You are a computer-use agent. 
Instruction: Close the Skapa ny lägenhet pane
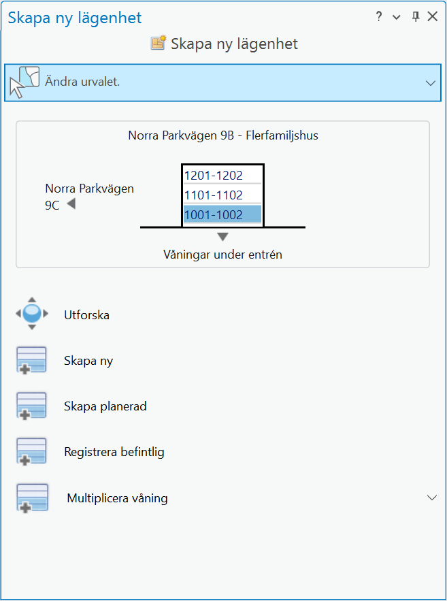(x=432, y=17)
